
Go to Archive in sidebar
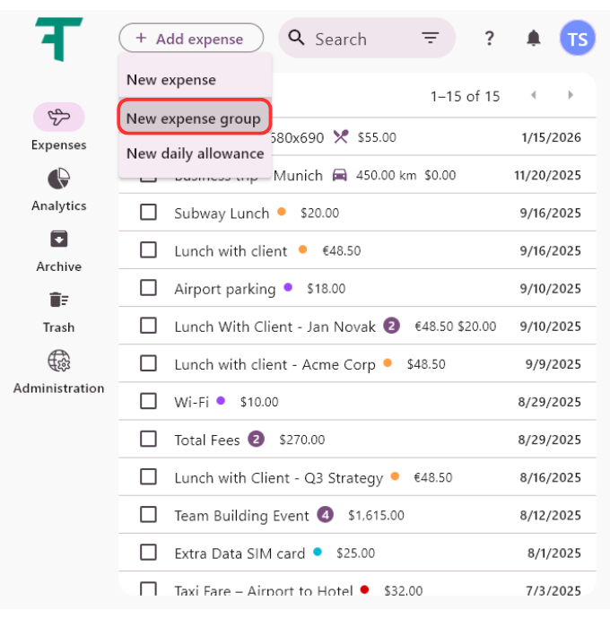click(59, 240)
